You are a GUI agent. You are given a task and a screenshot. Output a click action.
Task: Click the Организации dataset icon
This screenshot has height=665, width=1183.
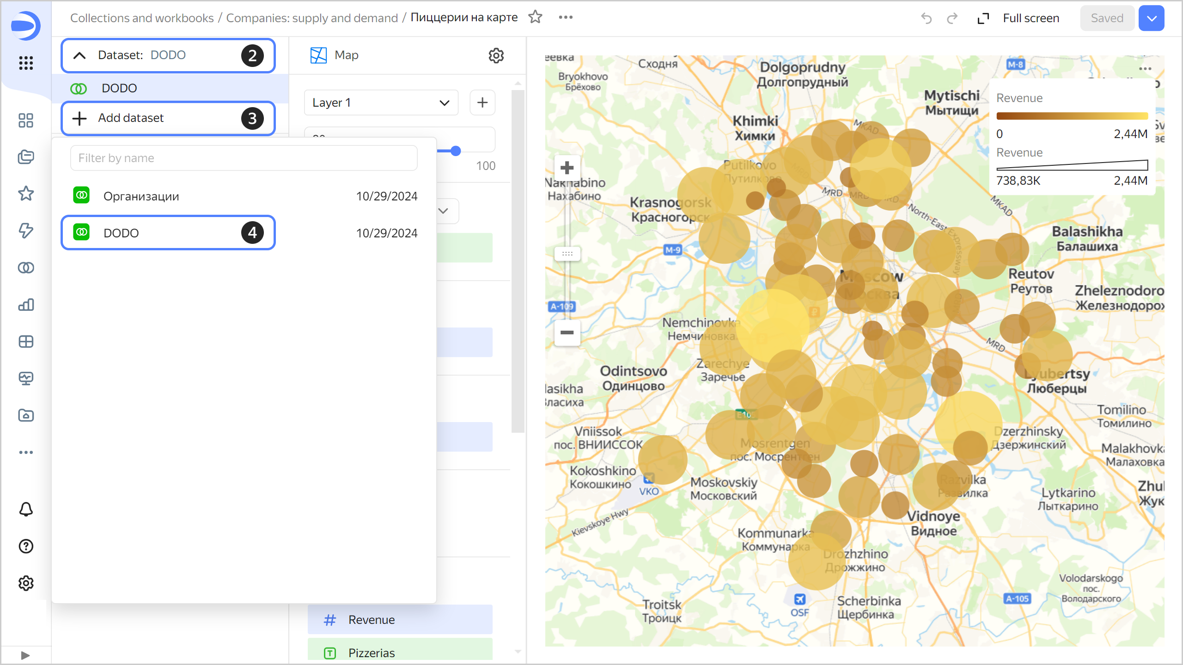(x=80, y=196)
